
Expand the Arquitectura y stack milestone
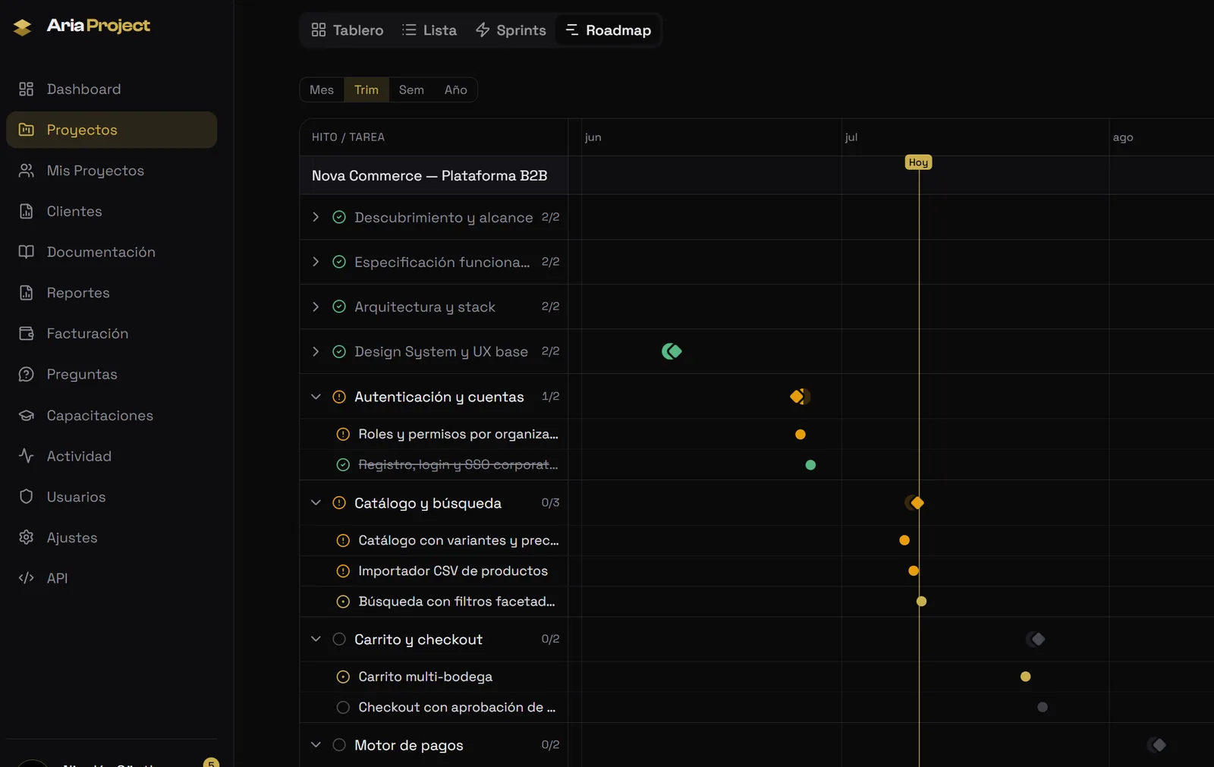[x=316, y=306]
